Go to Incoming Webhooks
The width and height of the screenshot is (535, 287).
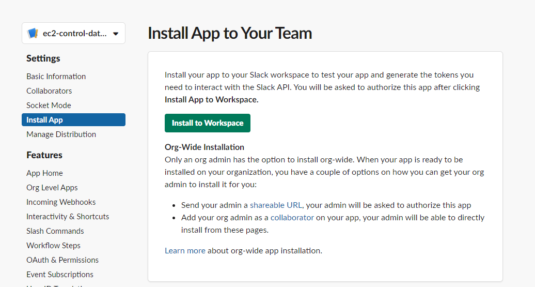click(x=61, y=202)
